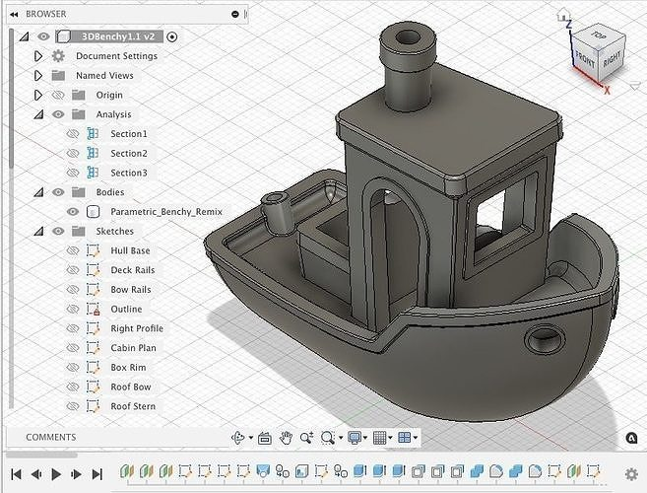Step forward one timeline feature
647x493 pixels.
point(76,474)
